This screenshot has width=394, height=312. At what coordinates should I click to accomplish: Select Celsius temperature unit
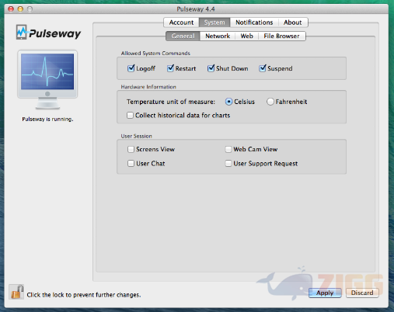click(228, 102)
